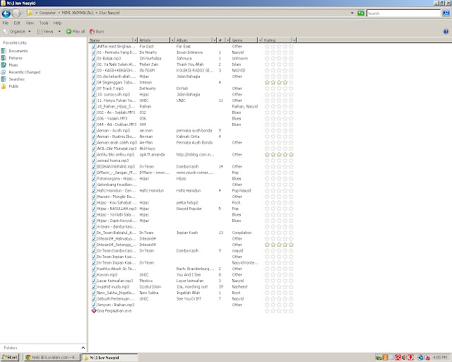The height and width of the screenshot is (362, 452).
Task: Click artist Maher Zain in the list
Action: [149, 64]
